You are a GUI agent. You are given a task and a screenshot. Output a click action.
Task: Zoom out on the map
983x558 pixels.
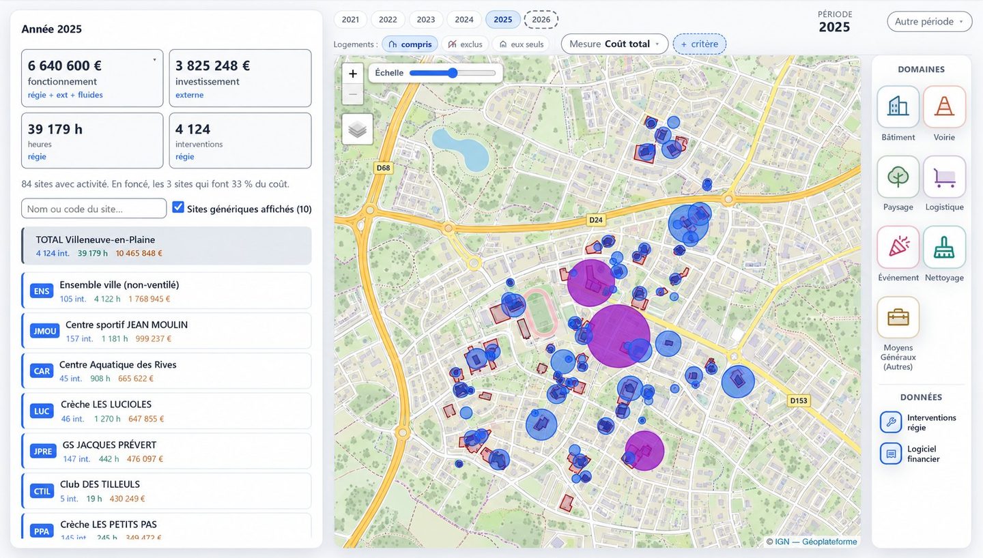[x=353, y=94]
